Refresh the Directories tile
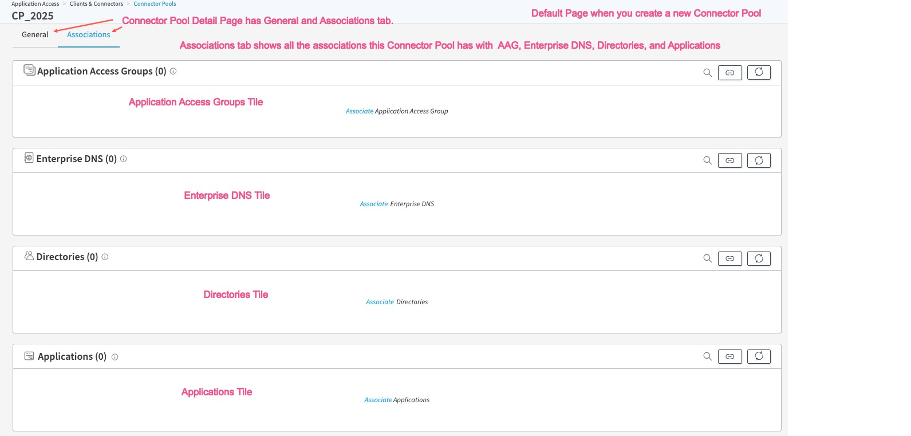This screenshot has height=436, width=911. [x=759, y=258]
